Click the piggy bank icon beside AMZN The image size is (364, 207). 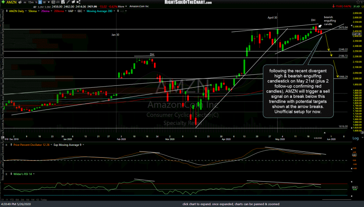(20, 2)
